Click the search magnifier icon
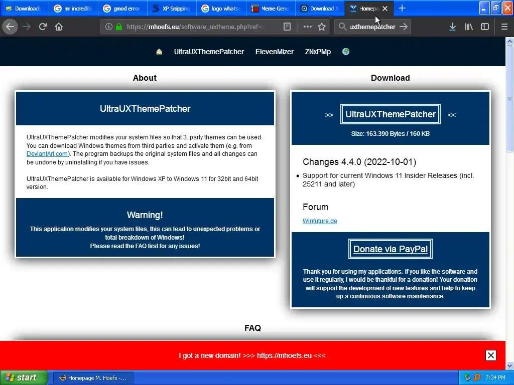514x385 pixels. pos(342,27)
